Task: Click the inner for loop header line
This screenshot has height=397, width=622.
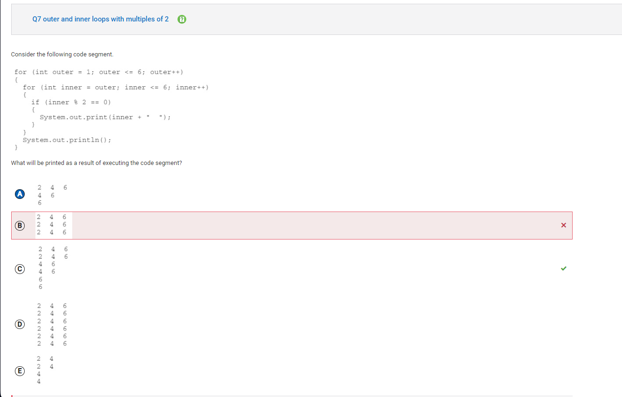Action: pos(116,87)
